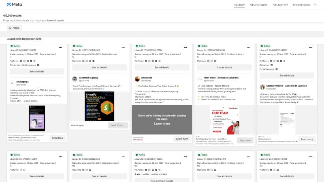Open the Ad Library report tab
Screen dimensions: 324x182
(258, 5)
